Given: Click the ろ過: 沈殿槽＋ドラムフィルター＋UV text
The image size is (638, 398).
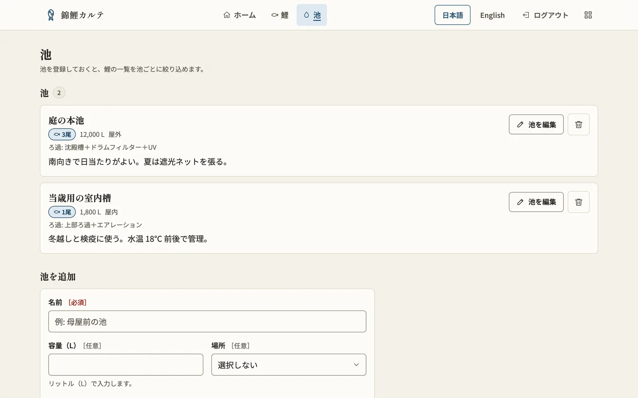Looking at the screenshot, I should (x=102, y=147).
